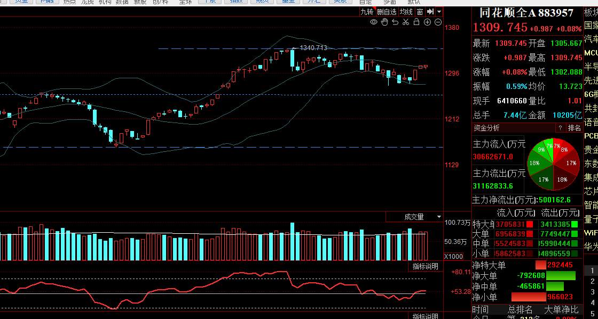This screenshot has height=319, width=598.
Task: Click the 1212 price axis label
Action: 452,119
